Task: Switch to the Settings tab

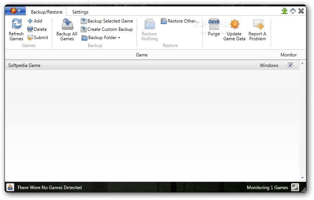Action: coord(80,12)
